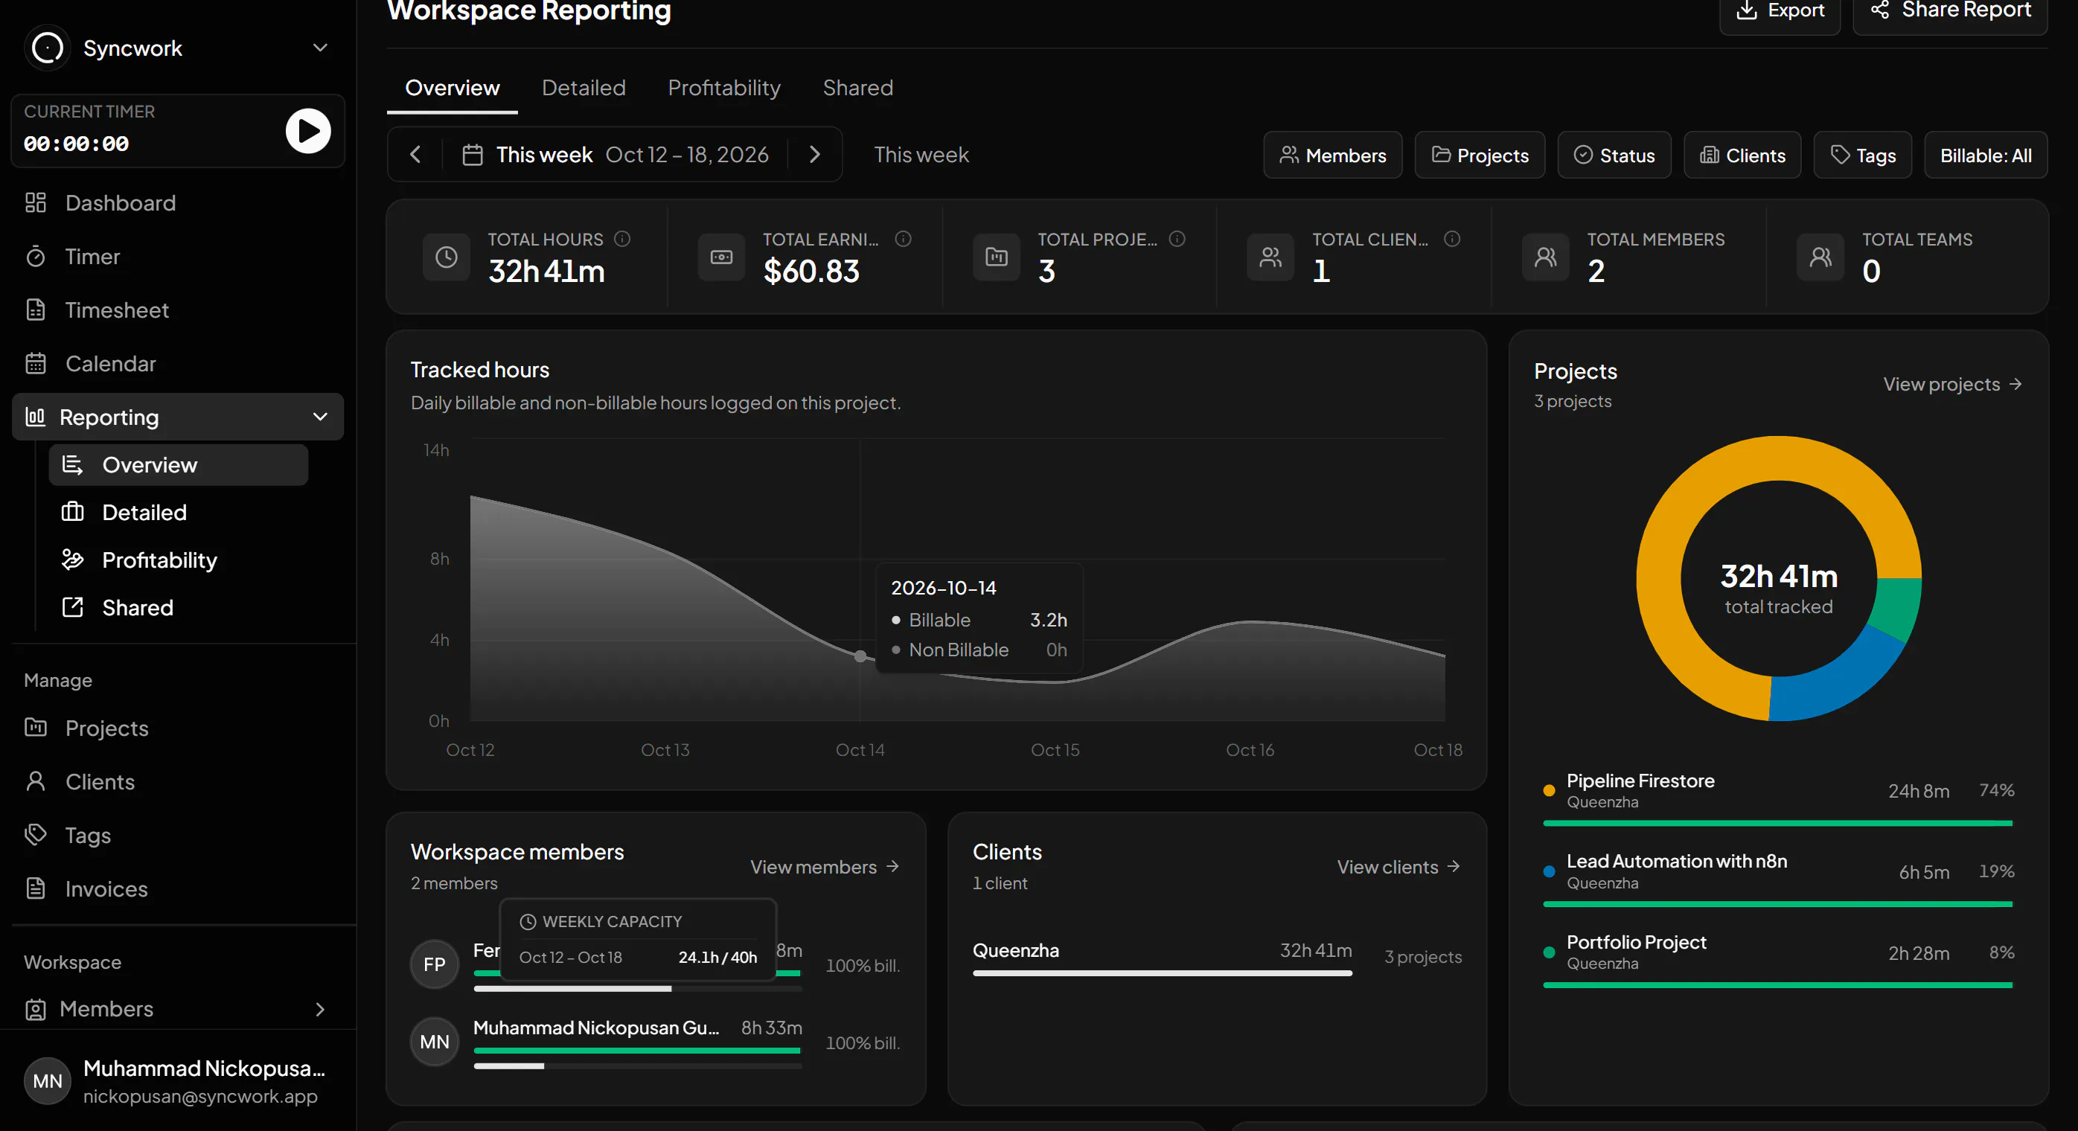This screenshot has width=2078, height=1131.
Task: Expand the Members sidebar submenu arrow
Action: click(x=320, y=1009)
